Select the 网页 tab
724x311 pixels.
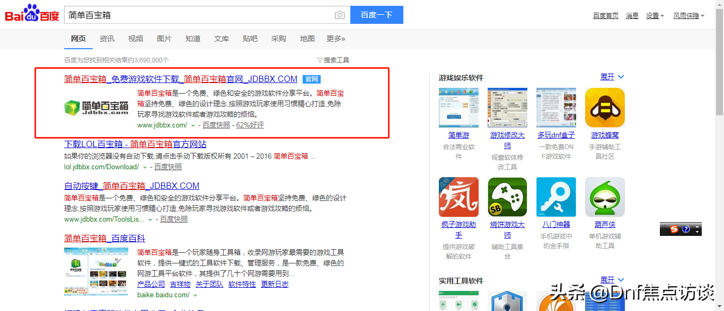(78, 39)
